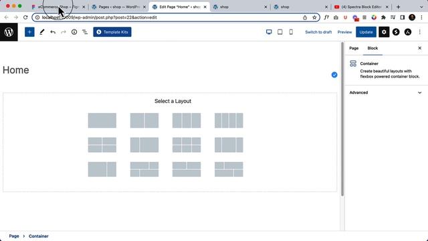Undo the last change
428x241 pixels.
(x=53, y=32)
